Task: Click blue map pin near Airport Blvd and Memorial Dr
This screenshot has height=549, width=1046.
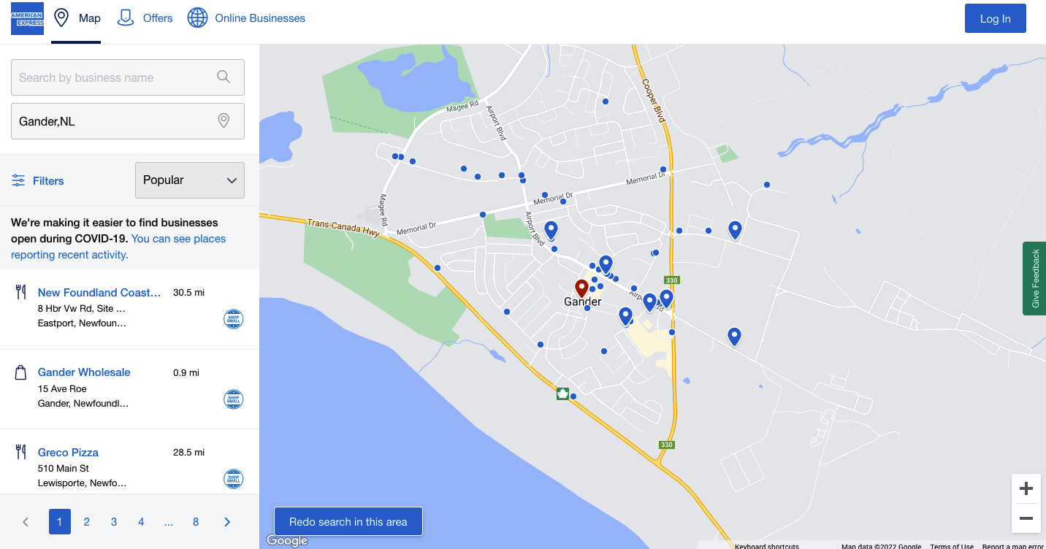Action: pos(551,230)
